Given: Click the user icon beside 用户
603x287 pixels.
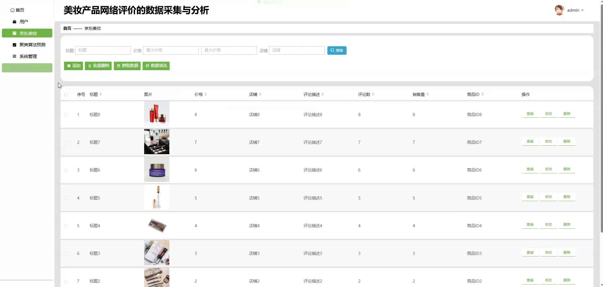Looking at the screenshot, I should tap(14, 22).
